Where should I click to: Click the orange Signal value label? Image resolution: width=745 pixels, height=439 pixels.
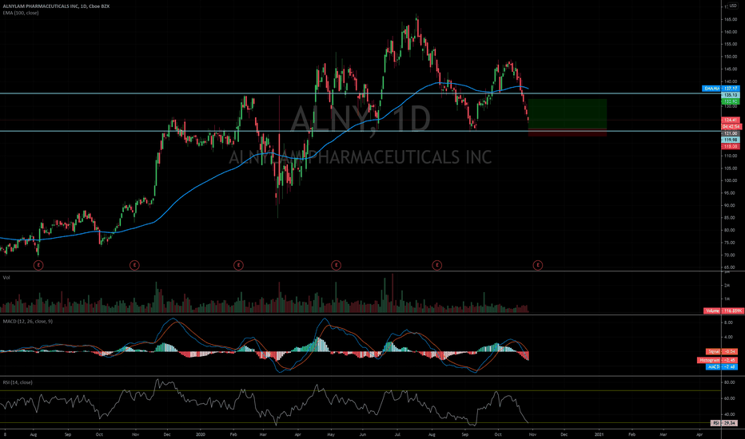721,352
